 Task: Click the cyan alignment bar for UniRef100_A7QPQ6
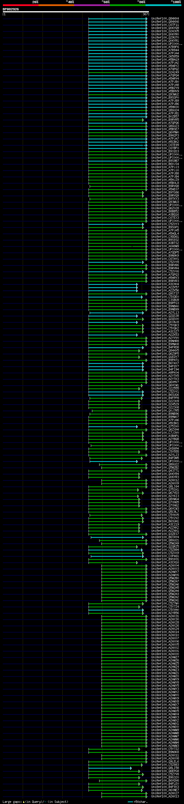pos(118,123)
